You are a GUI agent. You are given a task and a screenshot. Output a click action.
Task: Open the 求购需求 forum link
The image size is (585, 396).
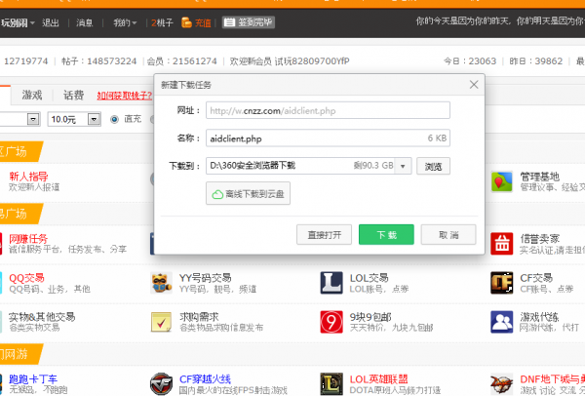pos(199,317)
